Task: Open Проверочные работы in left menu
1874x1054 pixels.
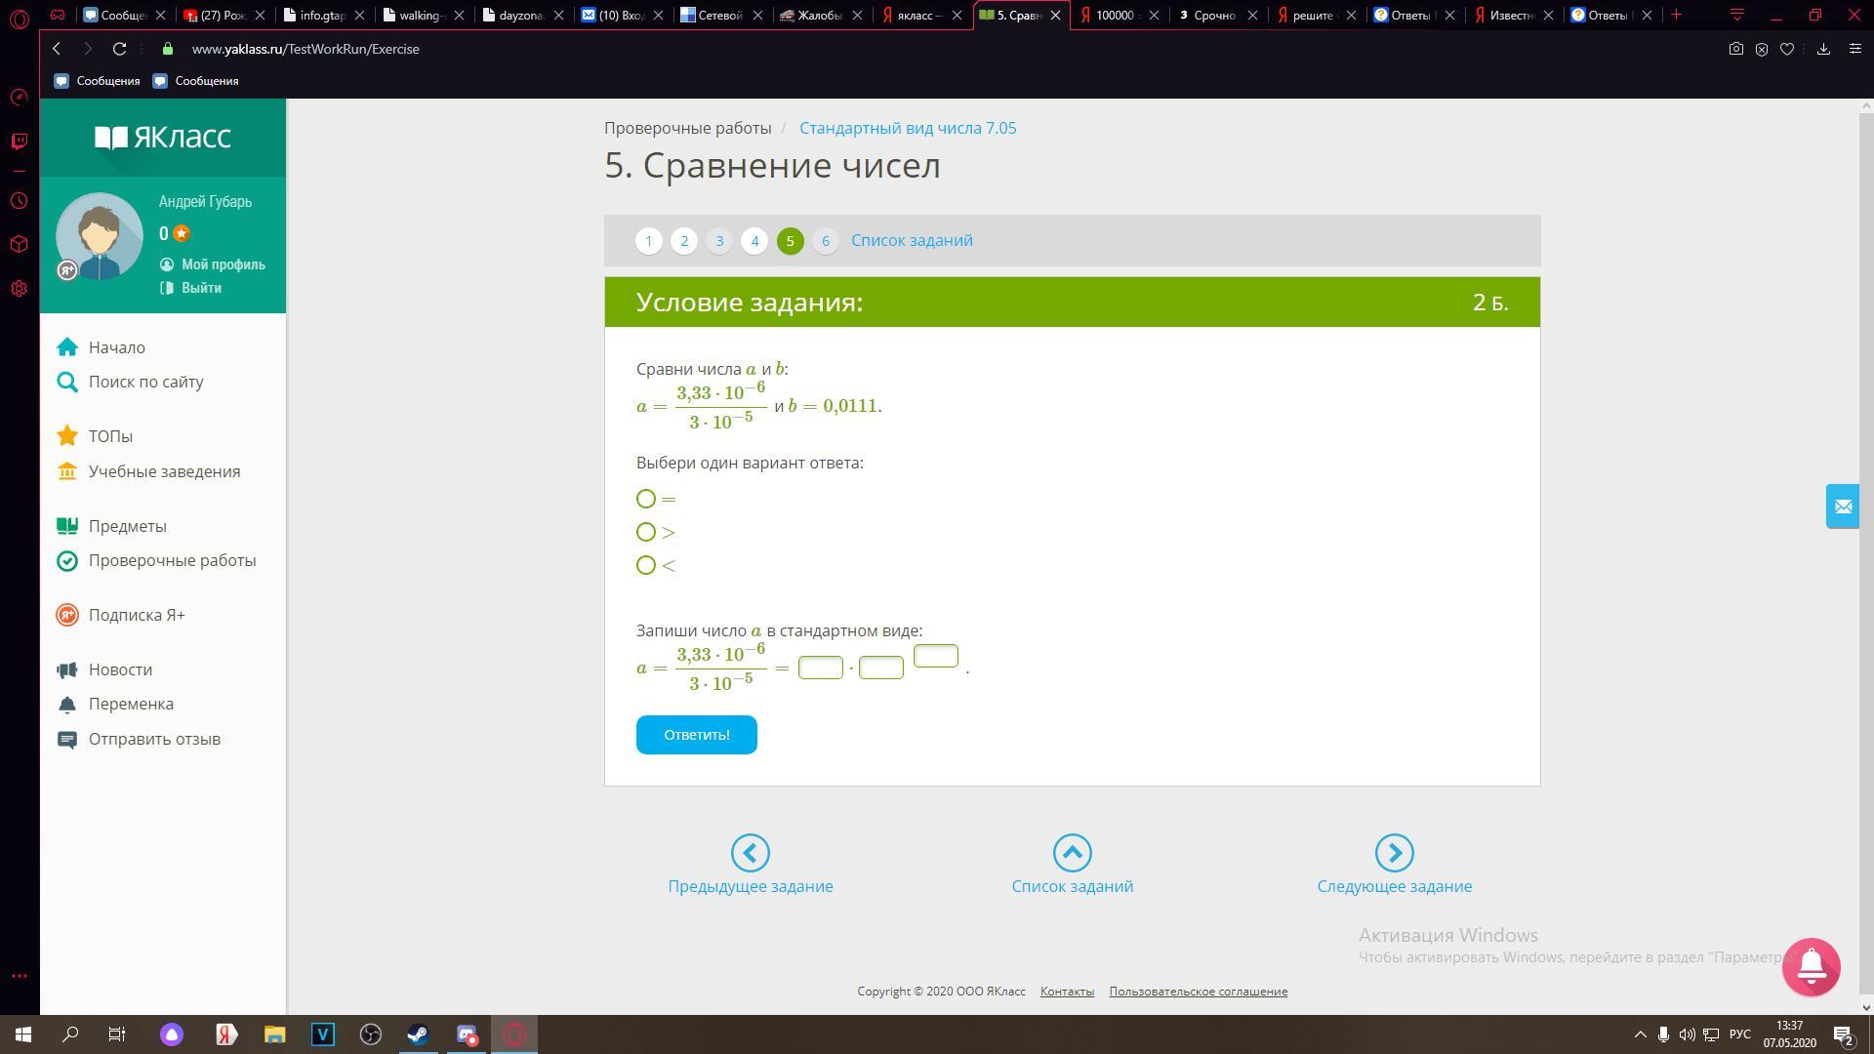Action: point(172,560)
